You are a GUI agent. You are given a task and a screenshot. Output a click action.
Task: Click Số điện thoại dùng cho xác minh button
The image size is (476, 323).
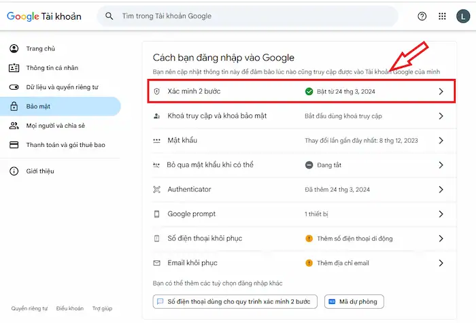tap(235, 301)
